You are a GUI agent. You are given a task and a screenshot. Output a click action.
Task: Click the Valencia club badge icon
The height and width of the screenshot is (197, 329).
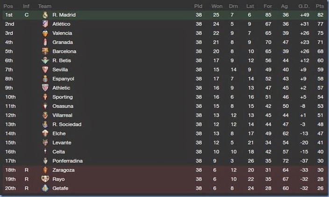pos(45,33)
